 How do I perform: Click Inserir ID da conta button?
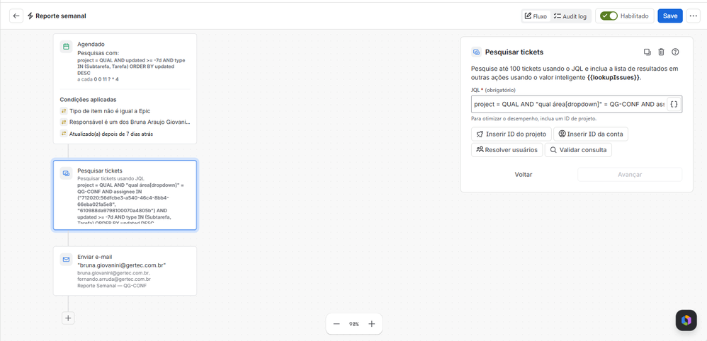click(591, 134)
